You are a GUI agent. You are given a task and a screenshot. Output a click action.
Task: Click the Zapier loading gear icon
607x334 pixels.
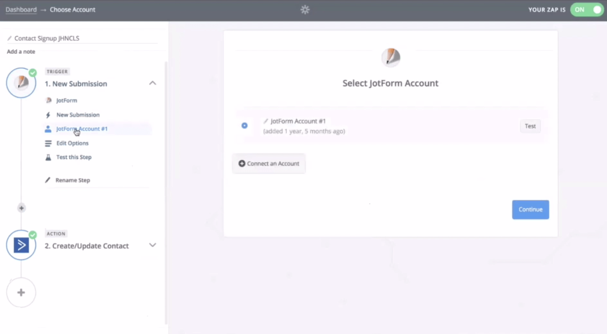point(305,10)
